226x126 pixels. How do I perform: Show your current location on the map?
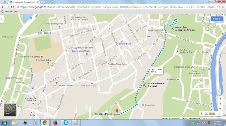click(220, 98)
